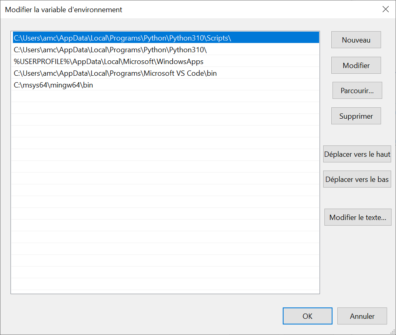Click the dialog title bar text
Image resolution: width=396 pixels, height=335 pixels.
(64, 10)
